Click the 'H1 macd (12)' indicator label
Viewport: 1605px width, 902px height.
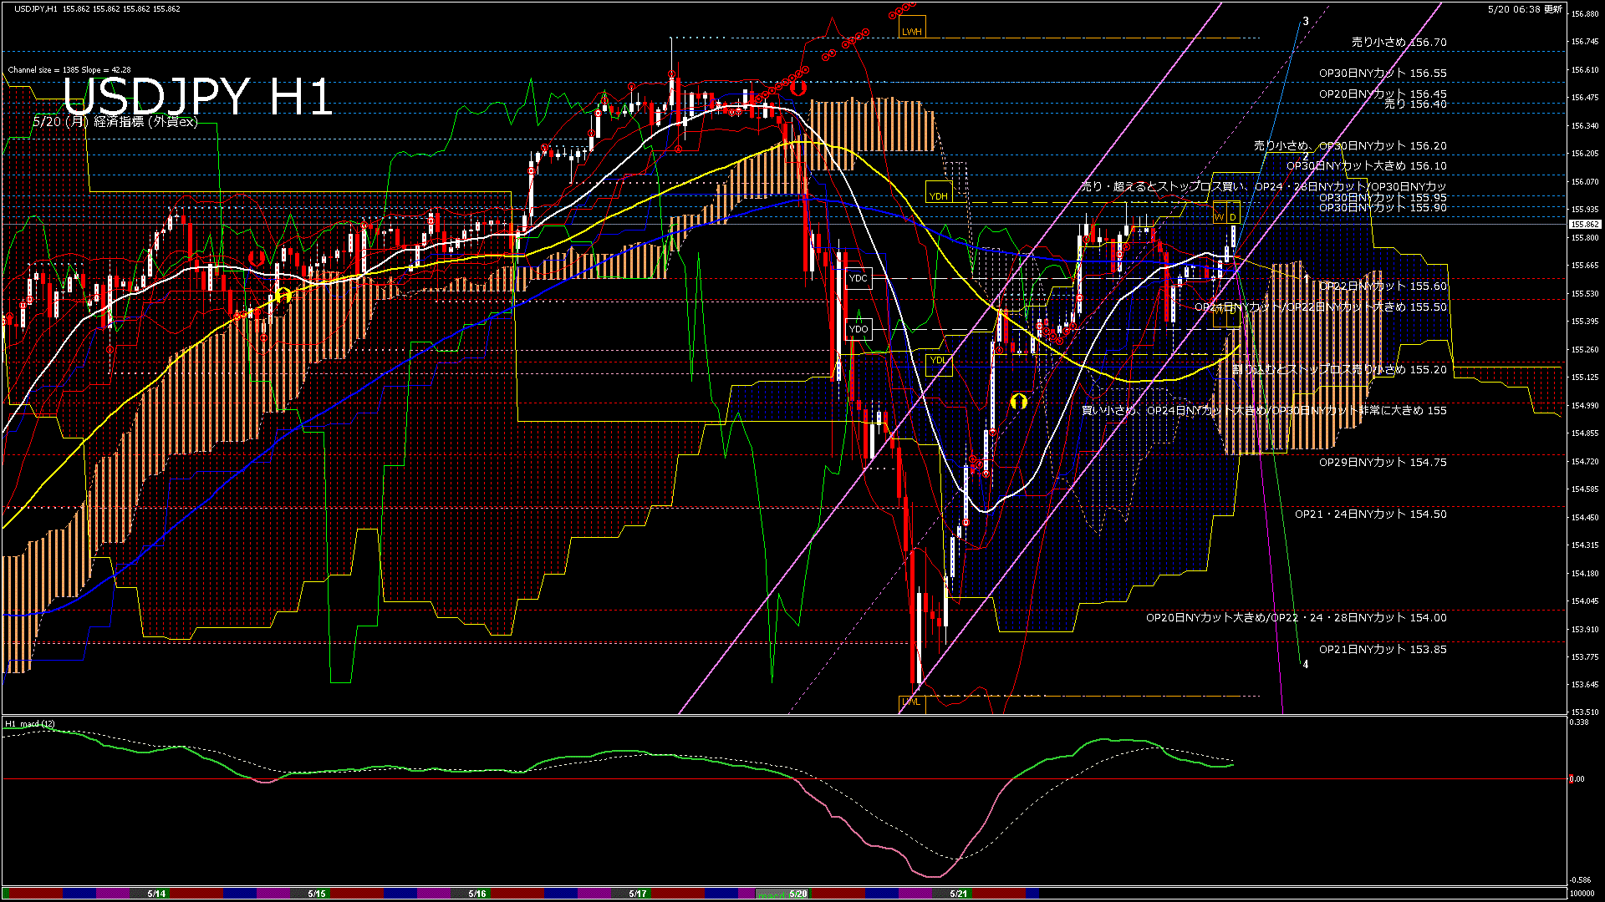(30, 723)
